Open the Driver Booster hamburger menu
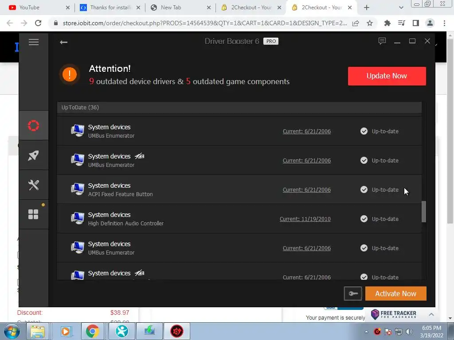This screenshot has height=340, width=454. [34, 42]
